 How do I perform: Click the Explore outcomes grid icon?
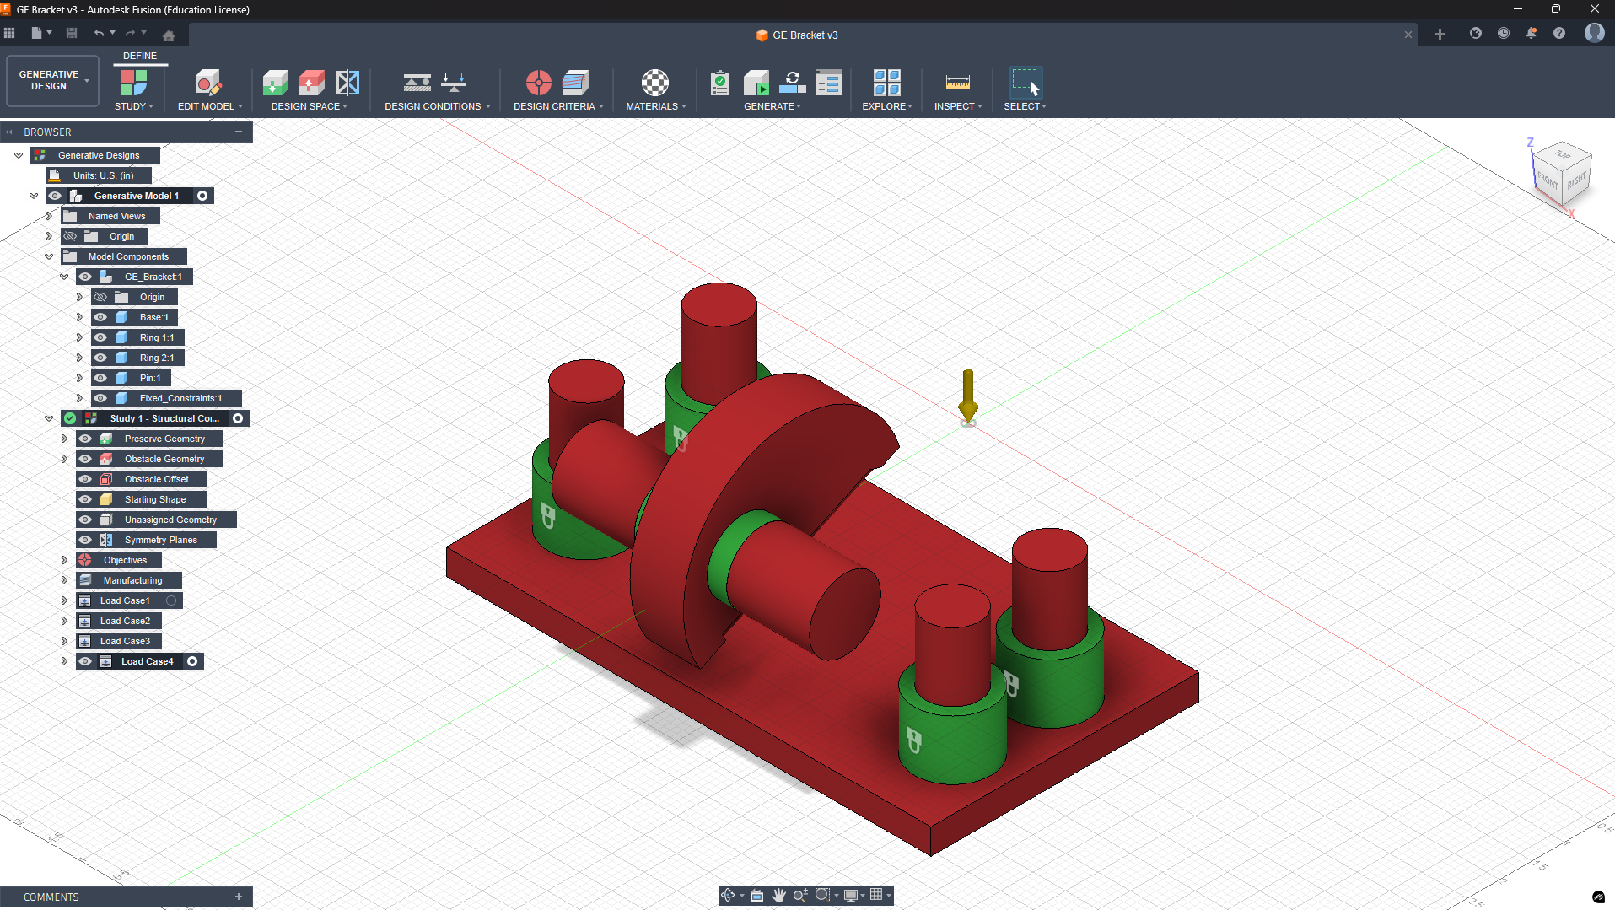coord(887,83)
